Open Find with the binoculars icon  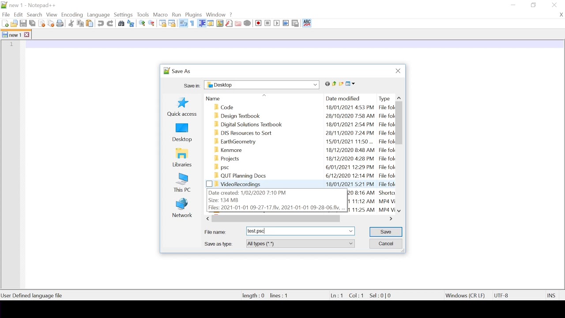tap(121, 23)
